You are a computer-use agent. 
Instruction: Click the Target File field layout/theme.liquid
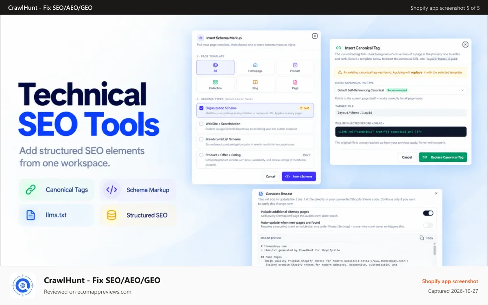pyautogui.click(x=401, y=113)
